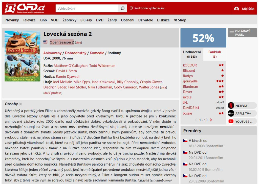
Task: Open user Bluntman's profile
Action: click(190, 86)
